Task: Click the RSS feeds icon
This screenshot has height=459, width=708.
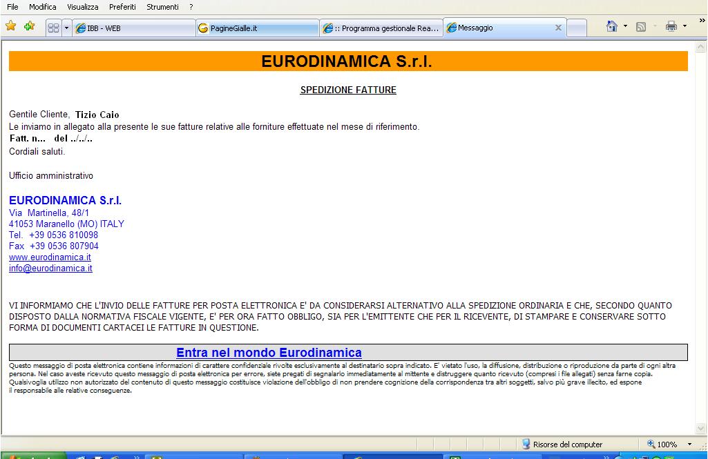Action: pos(641,27)
